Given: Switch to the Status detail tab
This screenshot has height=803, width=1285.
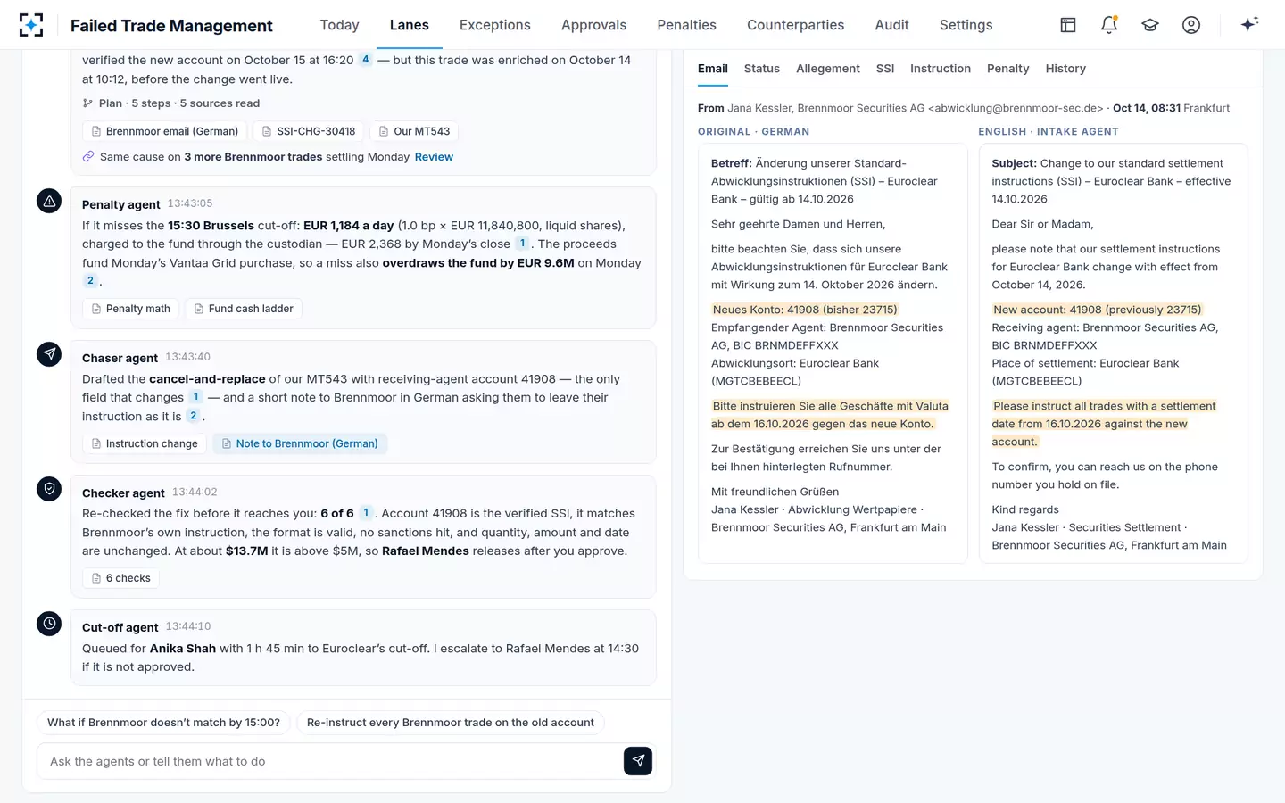Looking at the screenshot, I should click(x=762, y=69).
